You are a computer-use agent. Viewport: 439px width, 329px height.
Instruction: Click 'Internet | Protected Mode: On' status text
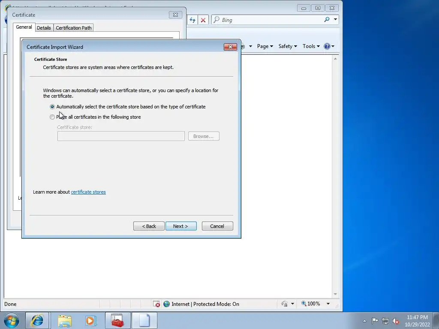(x=205, y=304)
